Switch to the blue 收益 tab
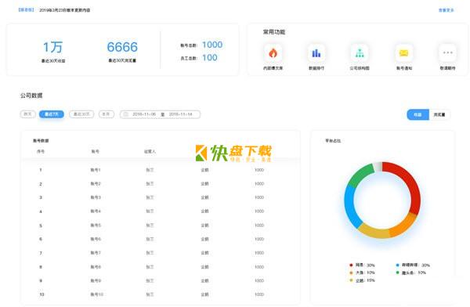This screenshot has height=307, width=470. coord(418,114)
